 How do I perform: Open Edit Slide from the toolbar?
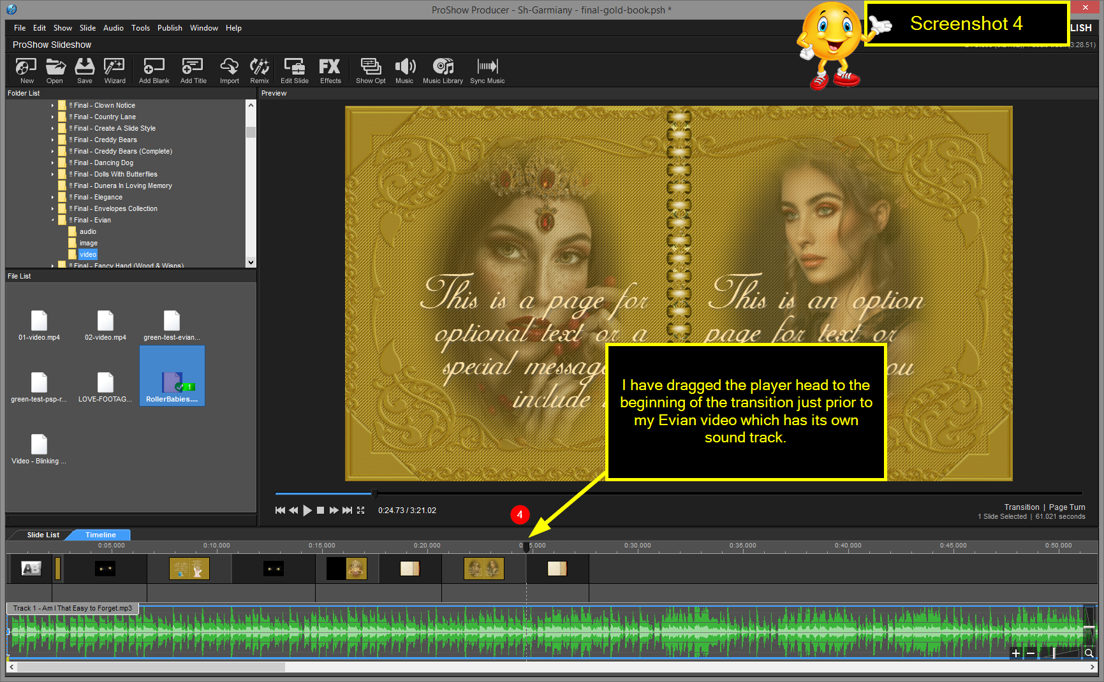click(294, 70)
